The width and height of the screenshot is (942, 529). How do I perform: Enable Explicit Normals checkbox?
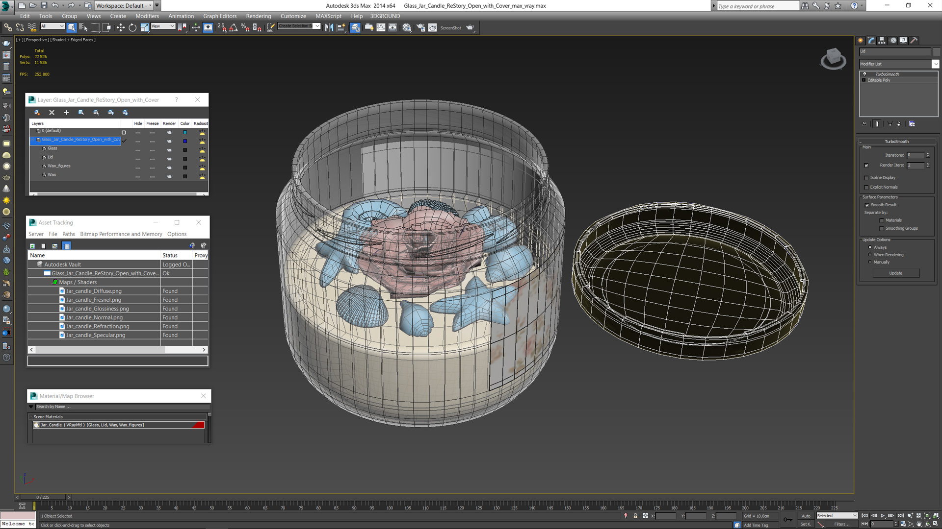point(866,187)
